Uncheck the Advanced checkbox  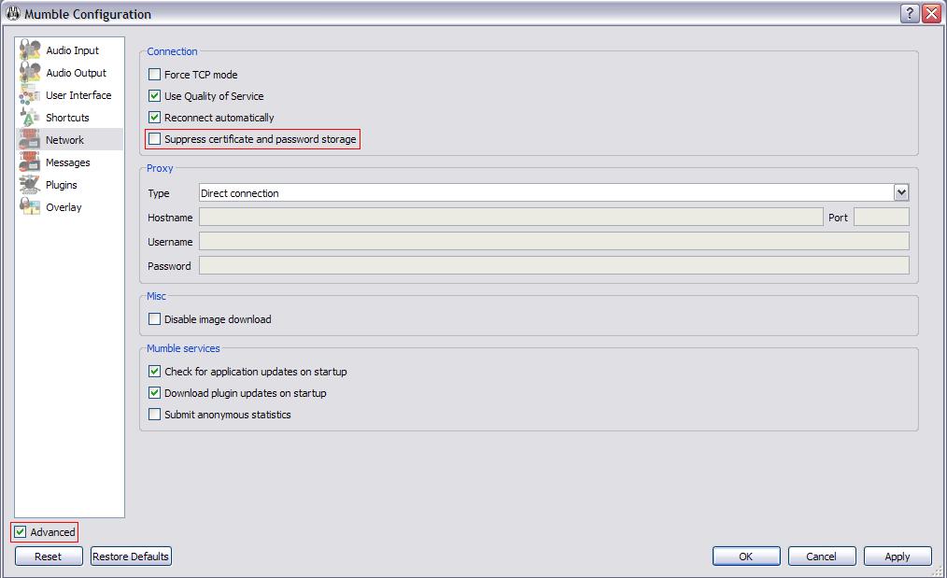pos(21,532)
